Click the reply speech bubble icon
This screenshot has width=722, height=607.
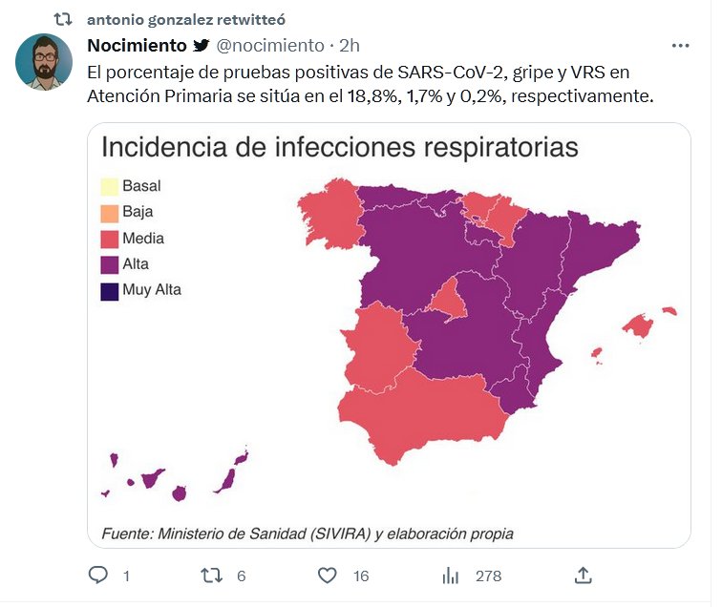click(x=98, y=575)
